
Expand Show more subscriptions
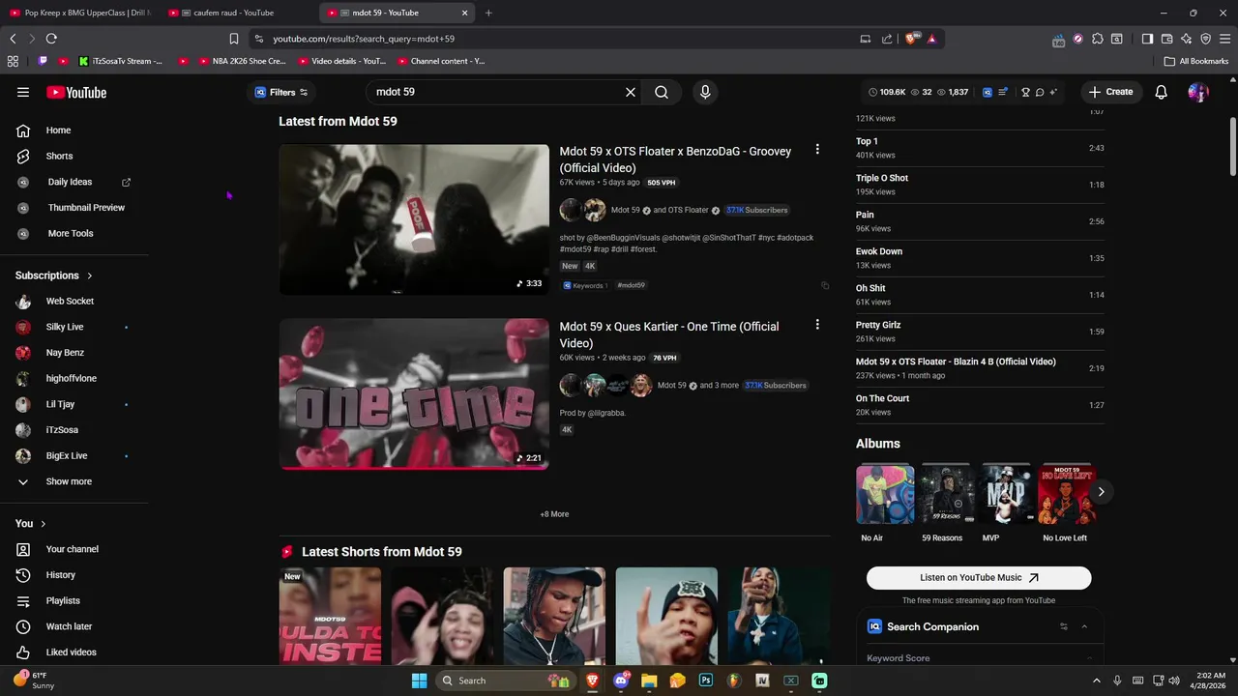pos(68,481)
